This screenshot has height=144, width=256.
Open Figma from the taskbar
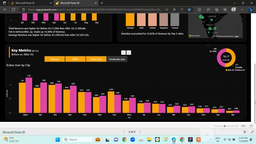[190, 140]
